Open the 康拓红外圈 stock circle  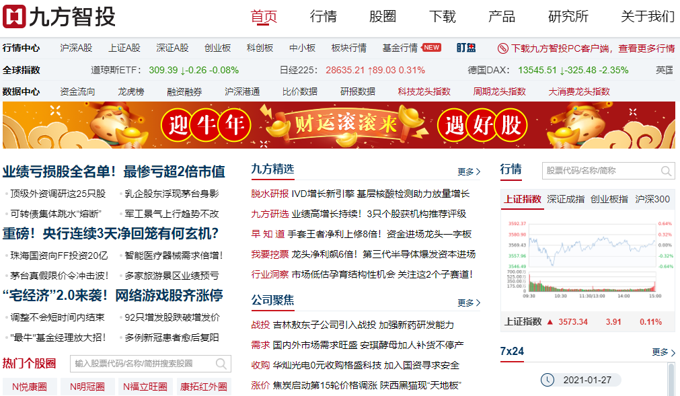pyautogui.click(x=204, y=387)
